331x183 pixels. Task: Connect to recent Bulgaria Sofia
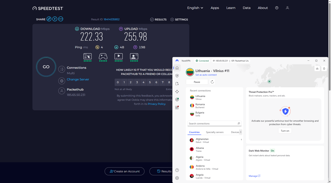(214, 114)
